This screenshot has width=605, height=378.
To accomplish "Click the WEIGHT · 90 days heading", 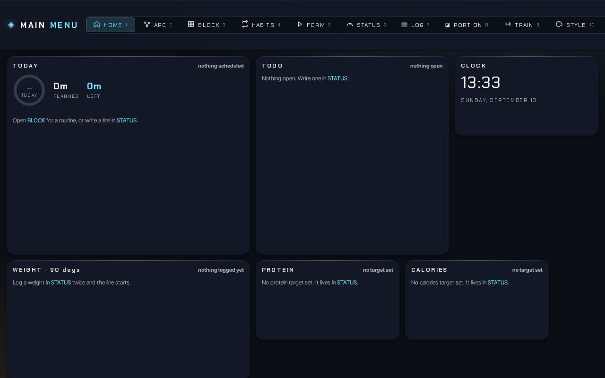I will 46,270.
